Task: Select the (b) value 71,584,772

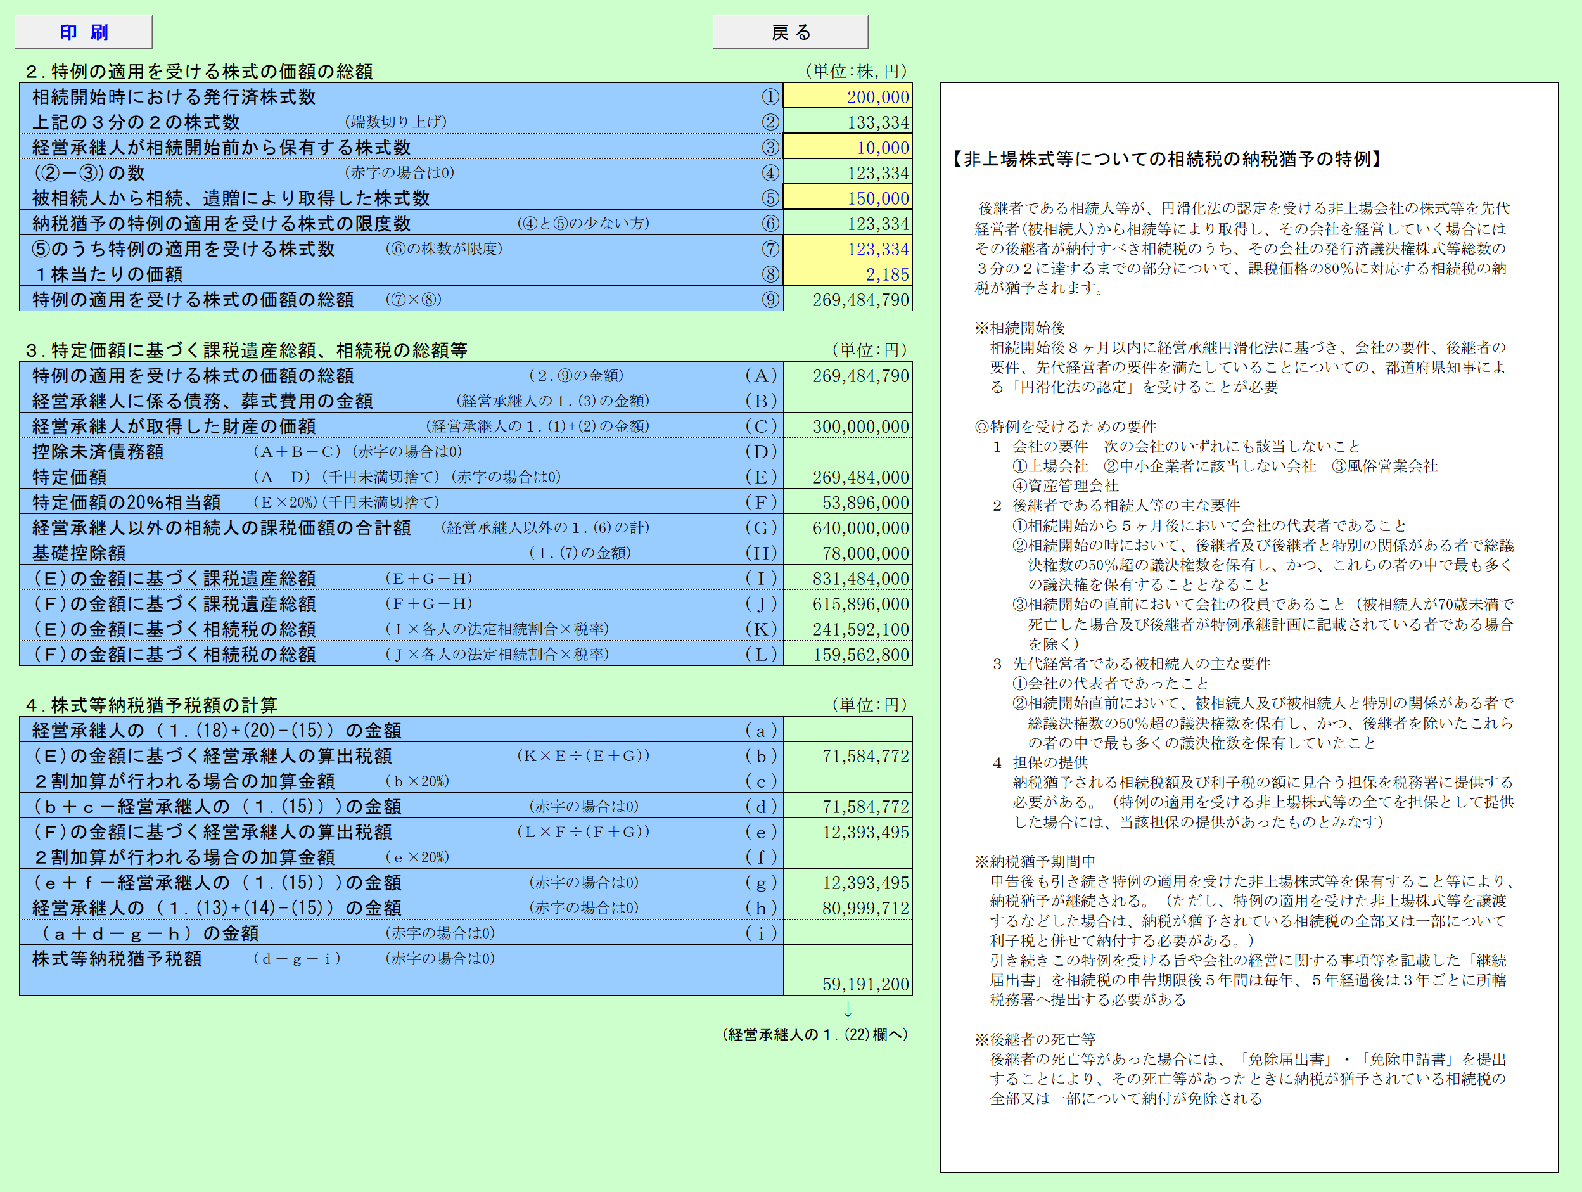Action: tap(848, 755)
